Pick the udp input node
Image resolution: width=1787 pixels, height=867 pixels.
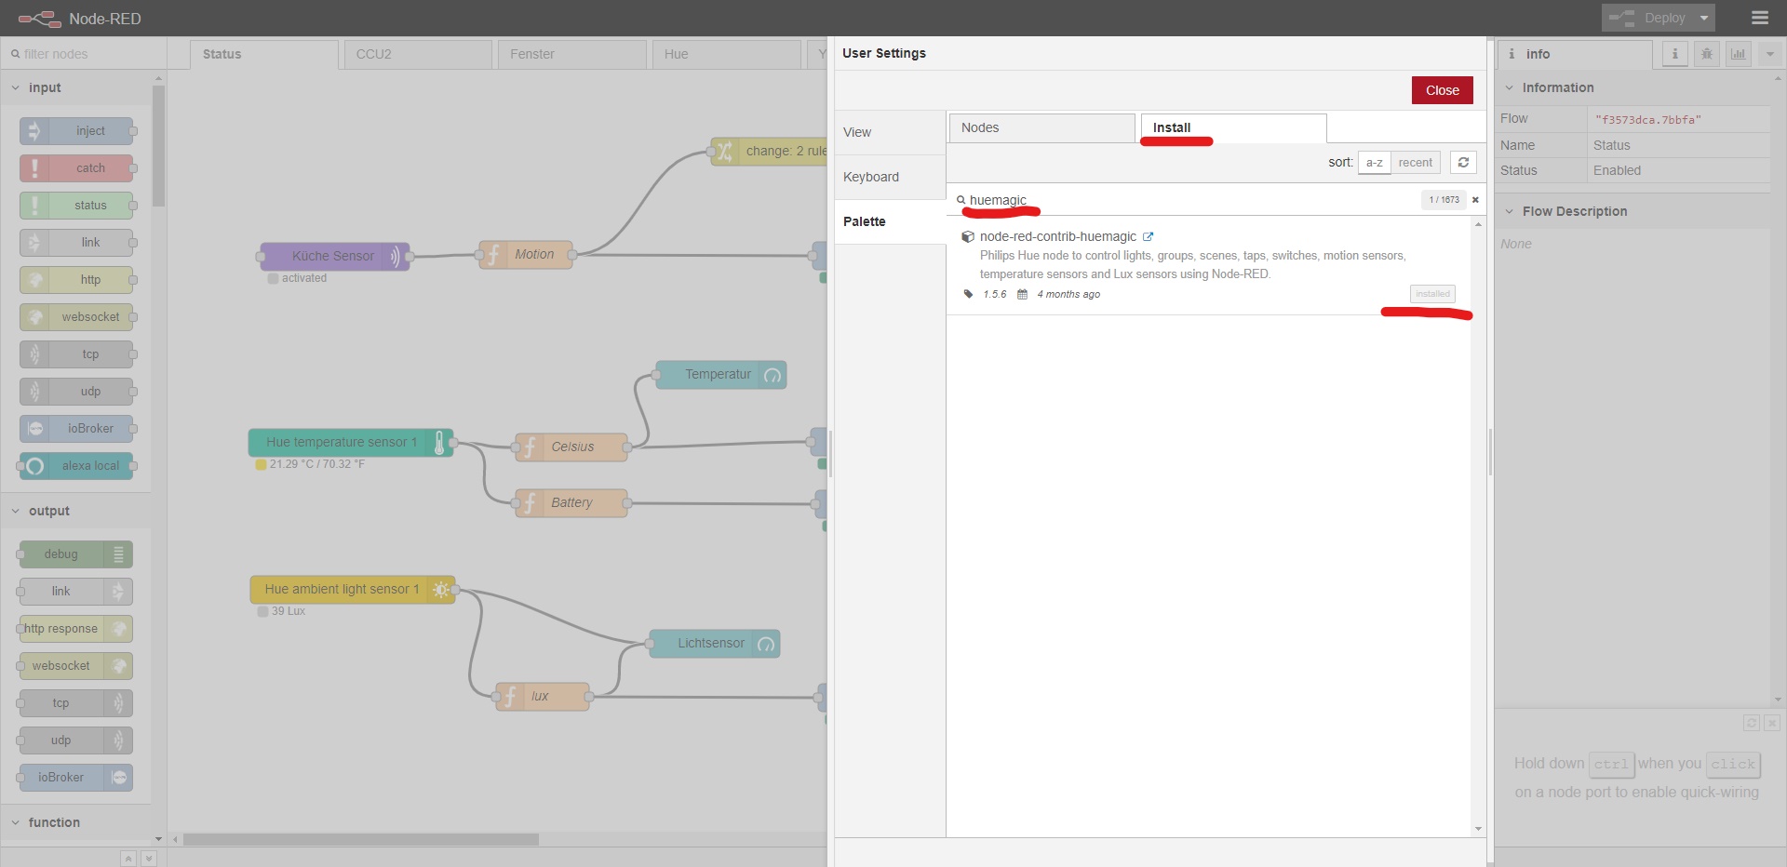[x=76, y=392]
